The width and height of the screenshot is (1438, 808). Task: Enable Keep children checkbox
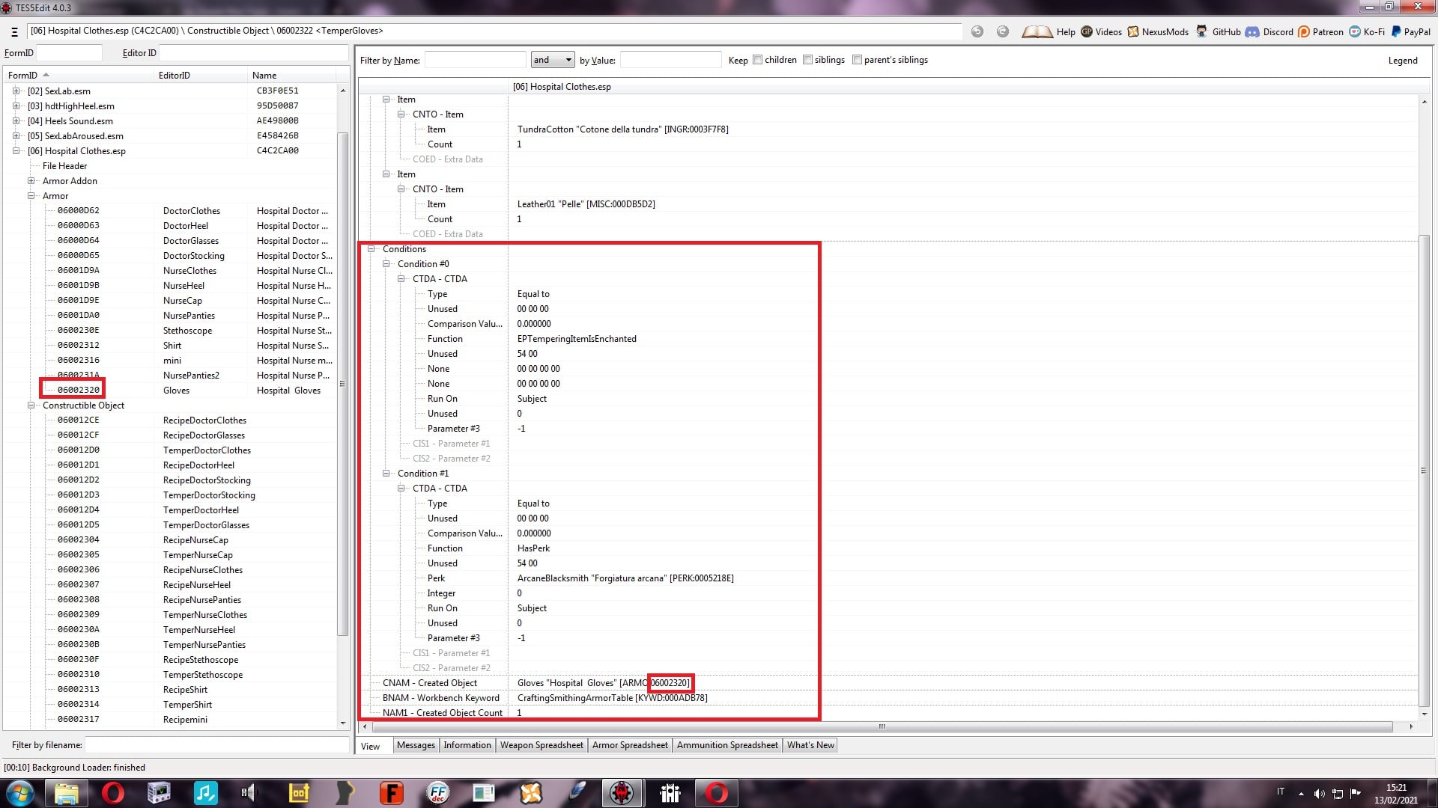click(x=758, y=60)
